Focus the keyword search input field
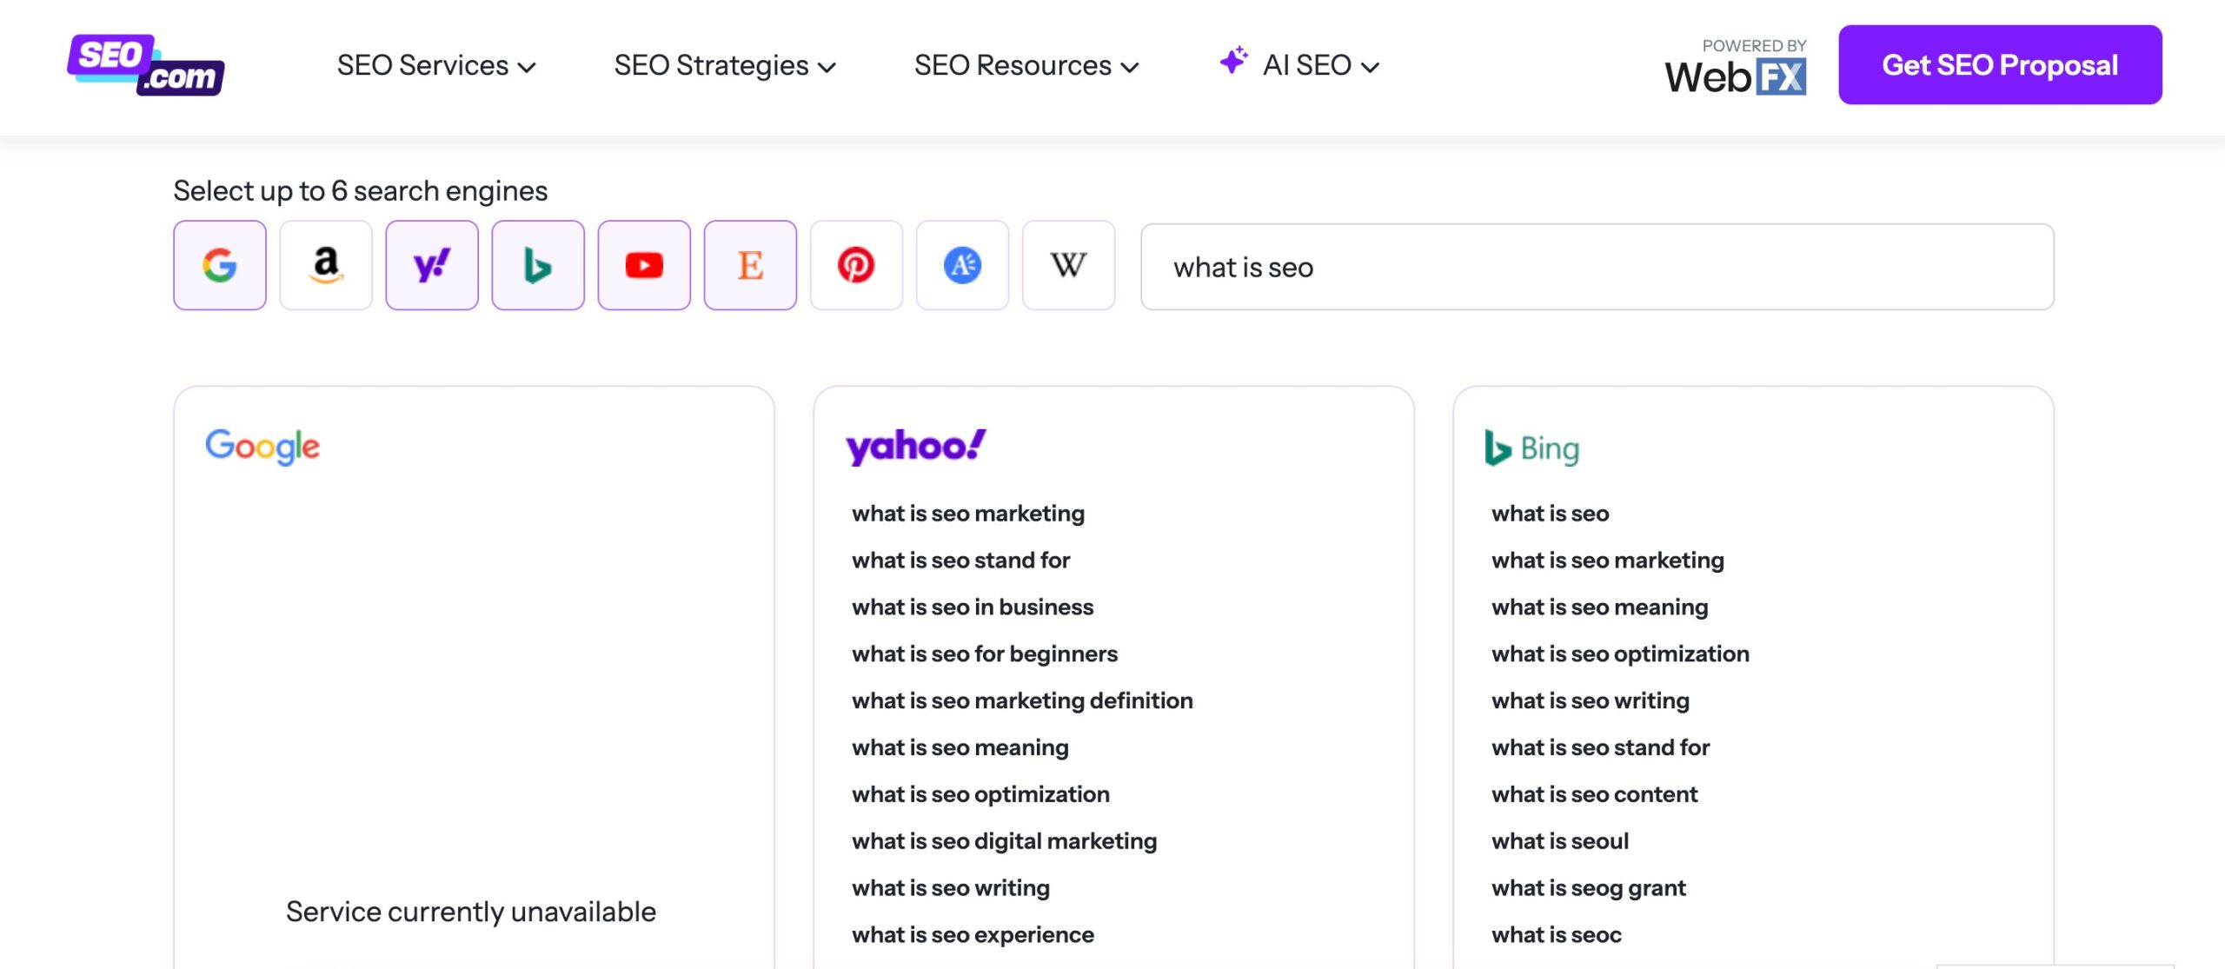The image size is (2225, 969). click(x=1597, y=267)
